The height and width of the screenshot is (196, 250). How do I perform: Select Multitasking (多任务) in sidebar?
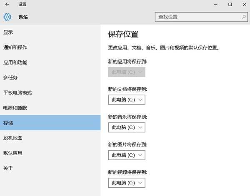coord(10,77)
